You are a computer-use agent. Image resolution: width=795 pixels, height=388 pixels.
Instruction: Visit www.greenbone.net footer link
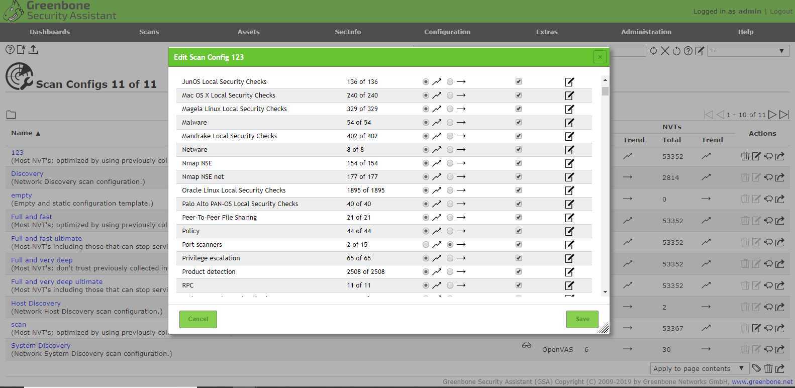point(762,381)
